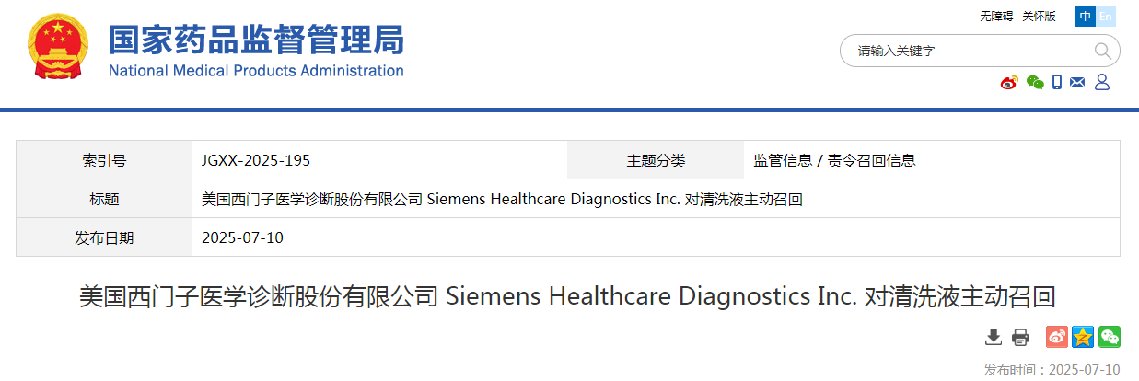
Task: Print the page using printer icon
Action: (x=1020, y=337)
